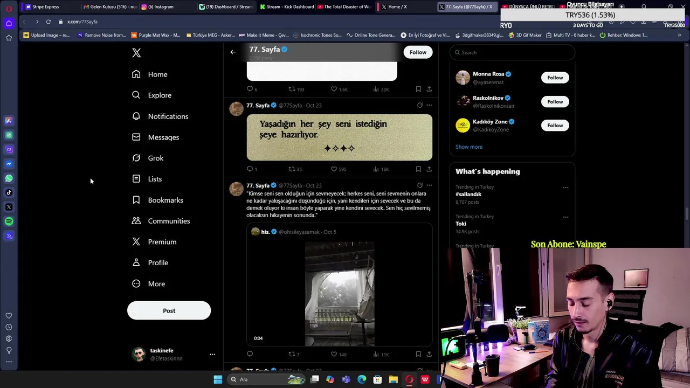This screenshot has width=690, height=388.
Task: Open Communities in the sidebar
Action: pyautogui.click(x=161, y=221)
